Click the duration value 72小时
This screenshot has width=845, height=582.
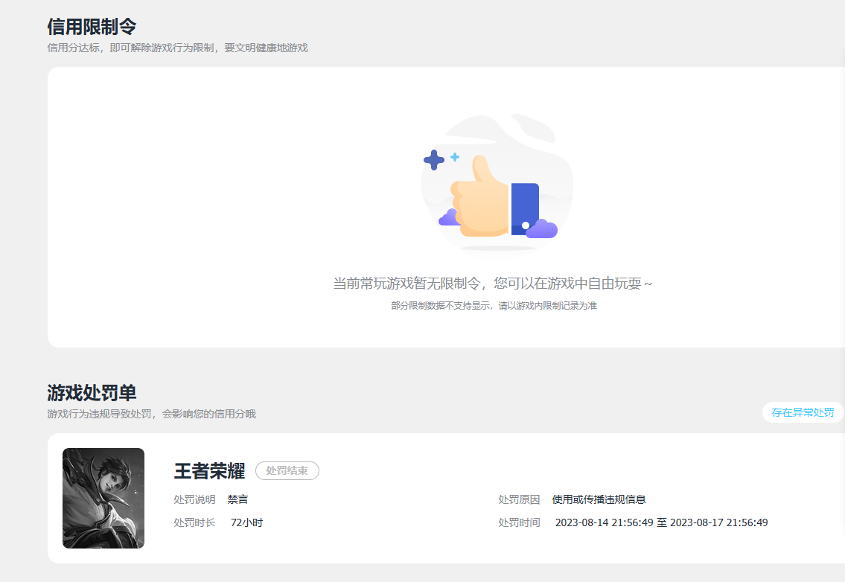[247, 522]
